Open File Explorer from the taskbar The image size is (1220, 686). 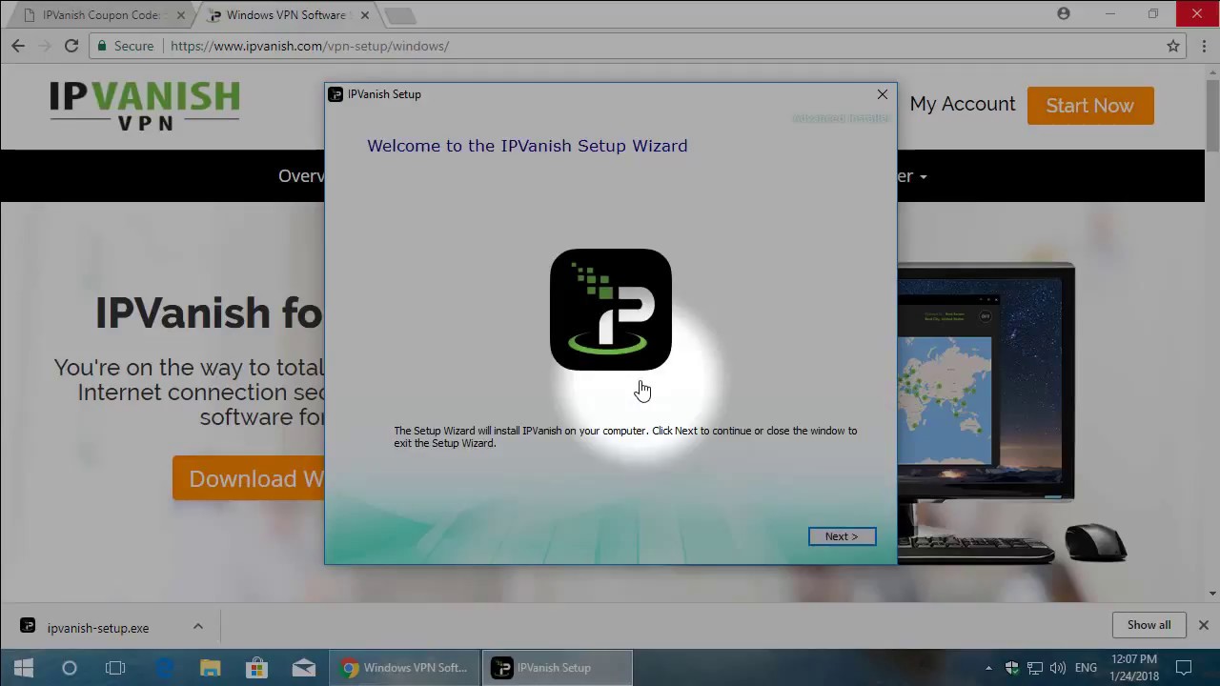(x=211, y=668)
